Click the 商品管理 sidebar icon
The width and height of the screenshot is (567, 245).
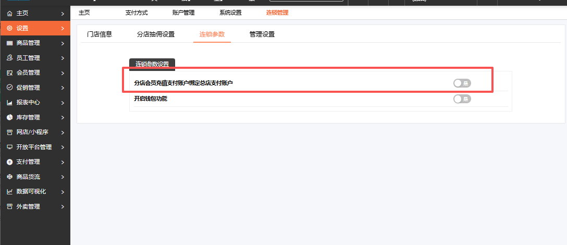[x=9, y=43]
